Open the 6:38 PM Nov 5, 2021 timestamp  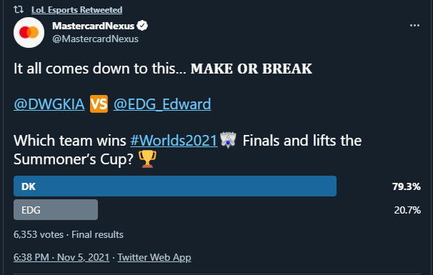[x=61, y=257]
